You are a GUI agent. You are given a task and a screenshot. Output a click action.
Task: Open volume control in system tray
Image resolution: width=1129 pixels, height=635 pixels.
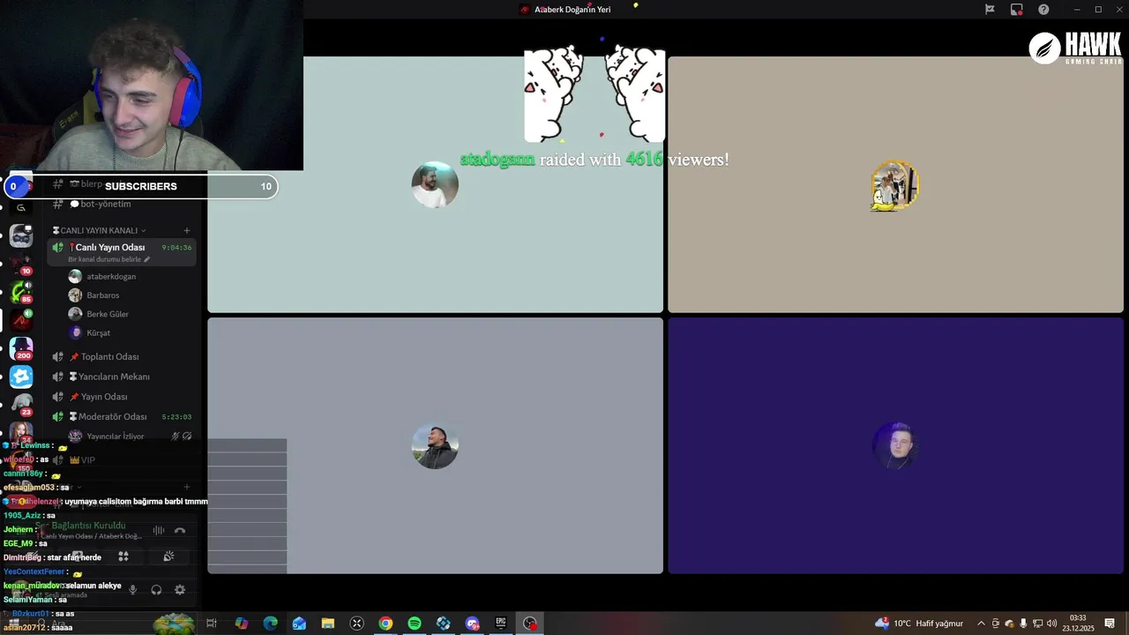point(1051,624)
